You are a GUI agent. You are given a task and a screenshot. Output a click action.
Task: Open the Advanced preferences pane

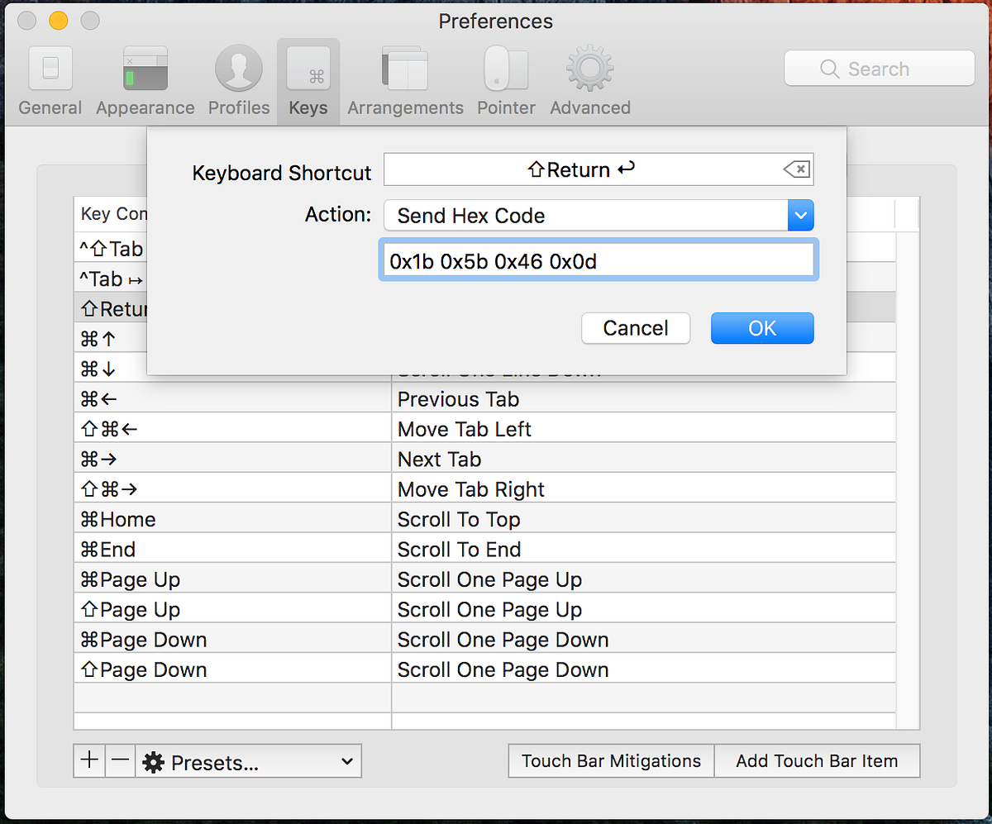pos(589,79)
